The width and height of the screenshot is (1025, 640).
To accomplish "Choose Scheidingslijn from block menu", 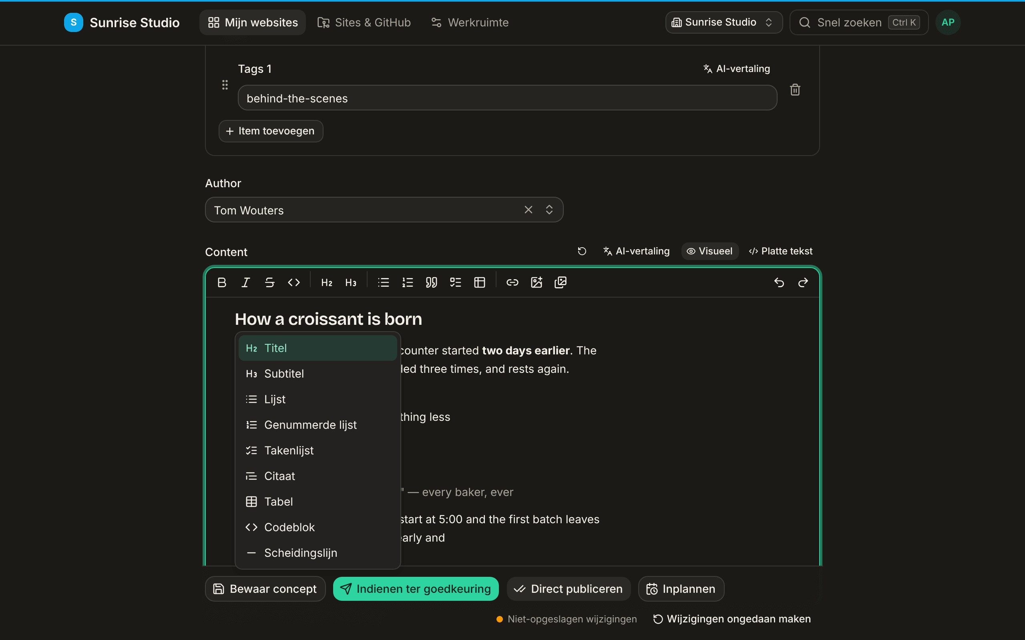I will [318, 553].
